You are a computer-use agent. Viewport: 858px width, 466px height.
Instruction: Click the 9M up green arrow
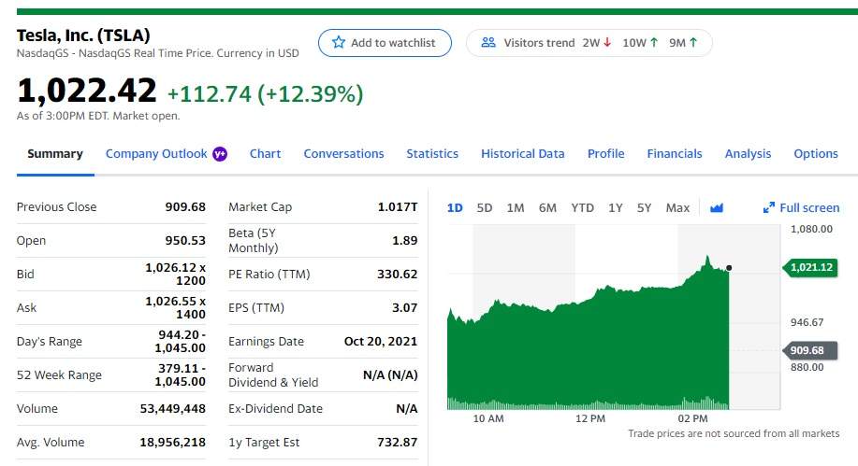[693, 42]
